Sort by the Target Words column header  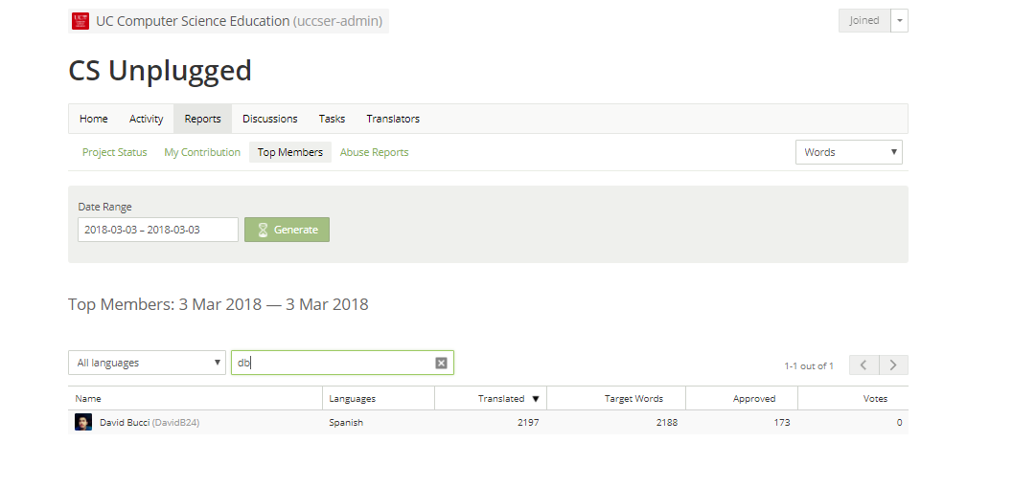(x=616, y=398)
